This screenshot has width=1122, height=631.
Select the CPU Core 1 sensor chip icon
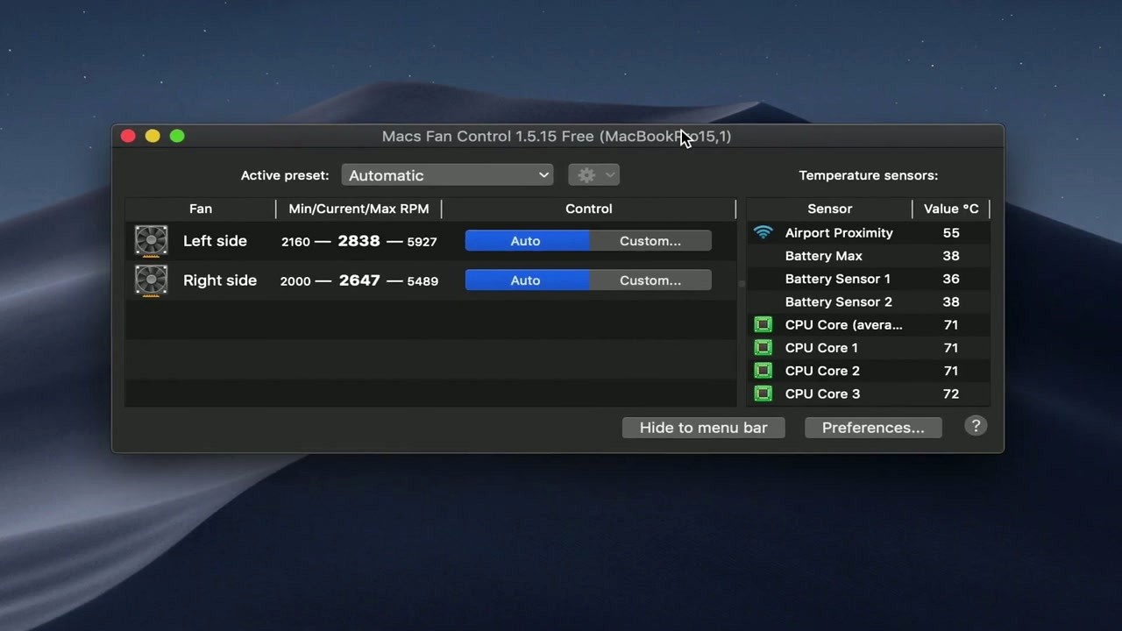pos(763,347)
